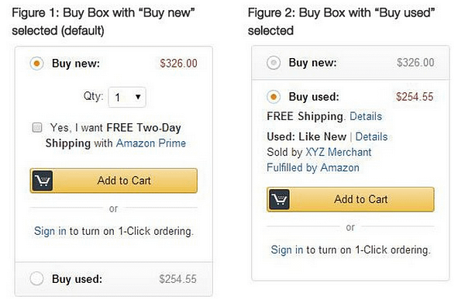This screenshot has width=458, height=303.
Task: Select the Buy used radio in Figure 2
Action: [x=274, y=97]
